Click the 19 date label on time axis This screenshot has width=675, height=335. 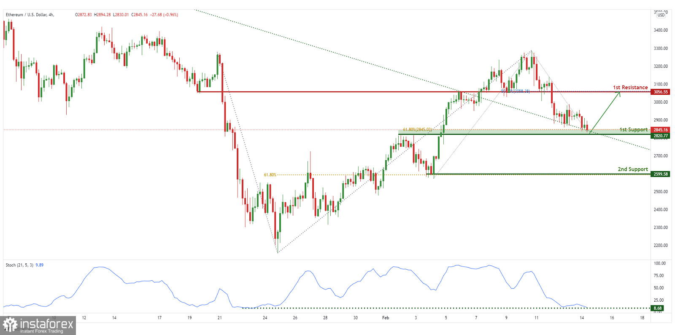click(x=189, y=318)
